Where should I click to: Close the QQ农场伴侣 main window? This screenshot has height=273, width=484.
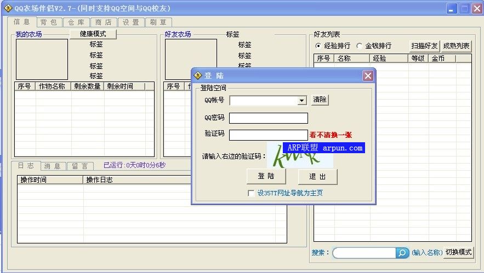(477, 8)
